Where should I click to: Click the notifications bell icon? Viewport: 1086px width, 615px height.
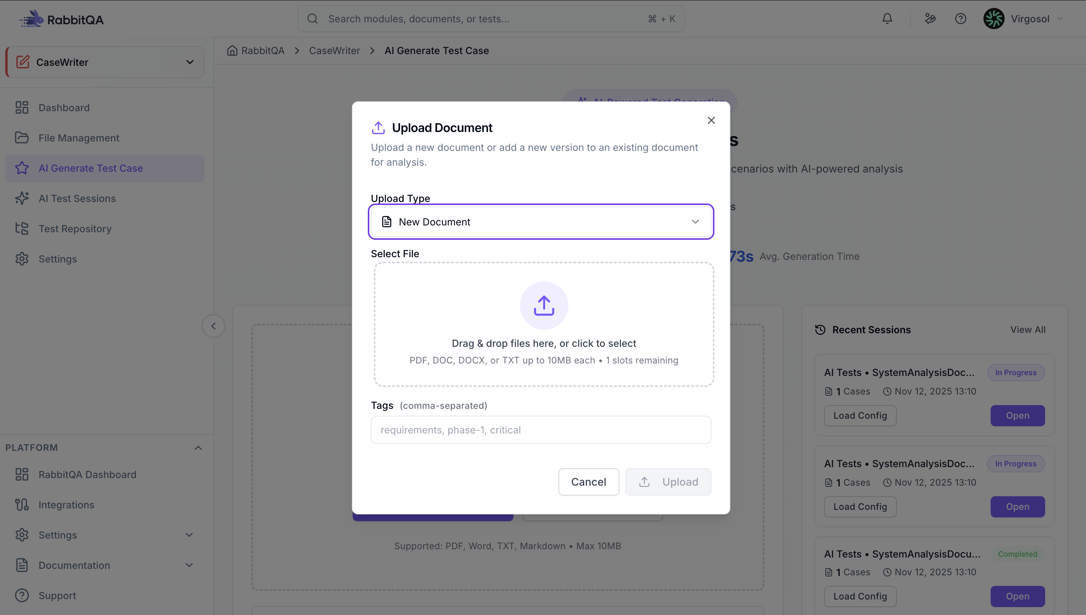(887, 19)
